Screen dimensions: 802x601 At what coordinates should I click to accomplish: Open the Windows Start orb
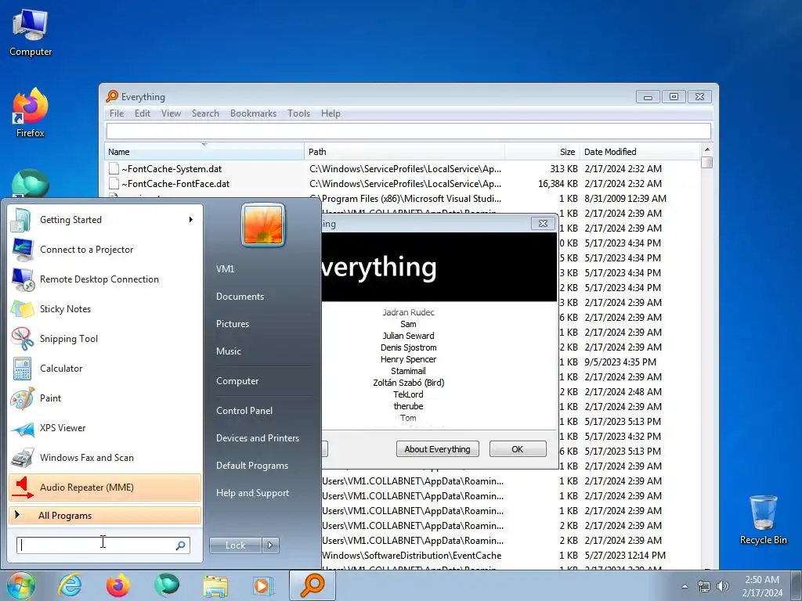tap(20, 585)
